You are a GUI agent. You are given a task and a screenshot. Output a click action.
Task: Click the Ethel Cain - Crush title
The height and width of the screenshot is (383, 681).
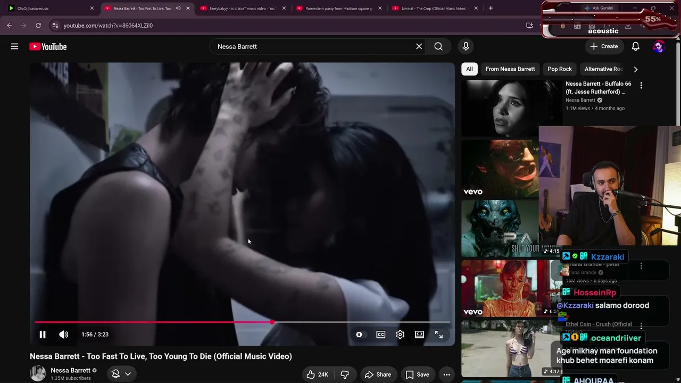599,328
